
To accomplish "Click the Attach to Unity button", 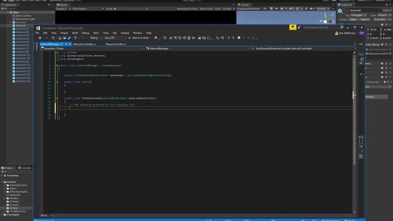I will 140,38.
